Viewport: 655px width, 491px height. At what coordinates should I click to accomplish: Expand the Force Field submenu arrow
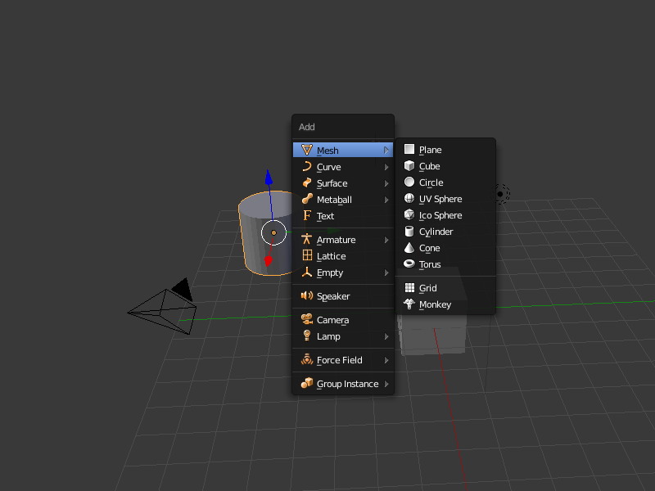pyautogui.click(x=386, y=360)
